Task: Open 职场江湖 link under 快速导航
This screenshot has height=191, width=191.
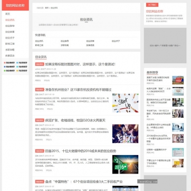Action: [x=39, y=45]
